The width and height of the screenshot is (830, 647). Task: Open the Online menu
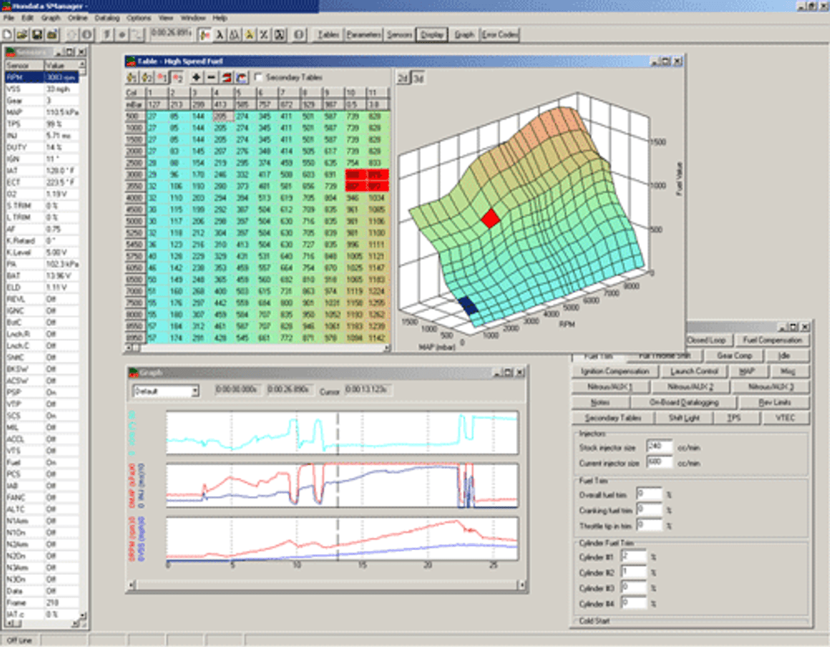click(x=78, y=18)
